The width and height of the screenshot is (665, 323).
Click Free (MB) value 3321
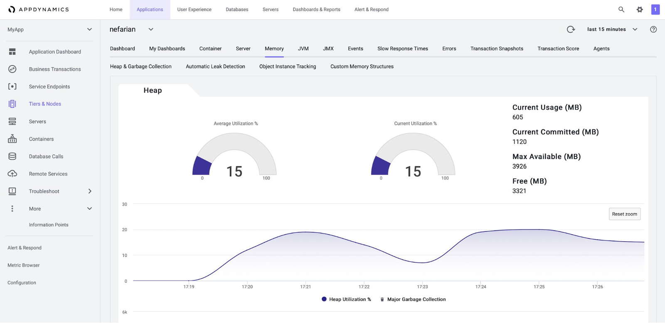click(520, 191)
